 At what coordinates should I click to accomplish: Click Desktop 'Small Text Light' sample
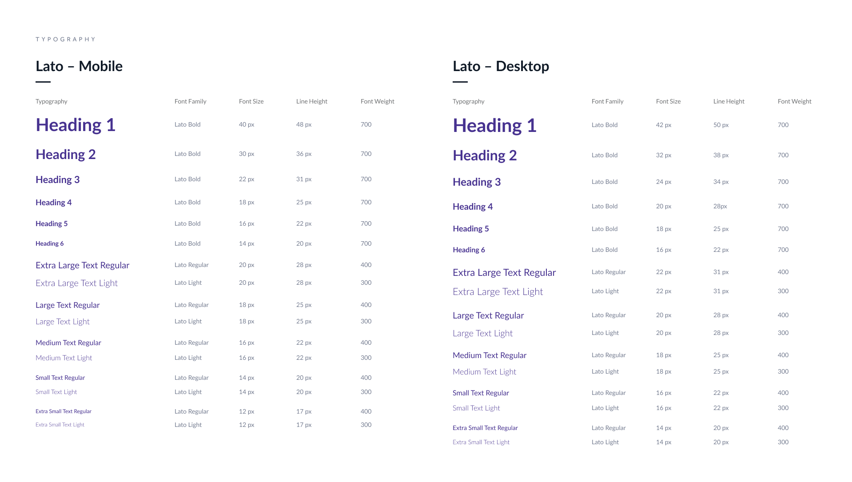click(x=476, y=408)
